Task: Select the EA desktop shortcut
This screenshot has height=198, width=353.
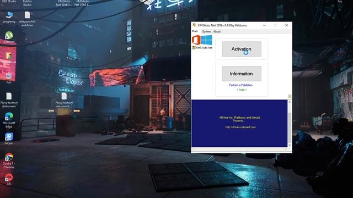Action: pos(9,179)
